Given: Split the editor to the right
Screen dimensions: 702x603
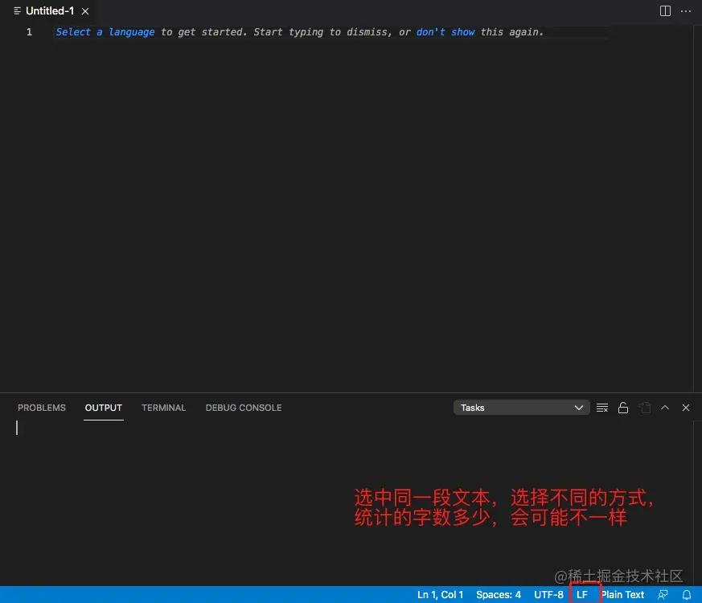Looking at the screenshot, I should coord(665,11).
